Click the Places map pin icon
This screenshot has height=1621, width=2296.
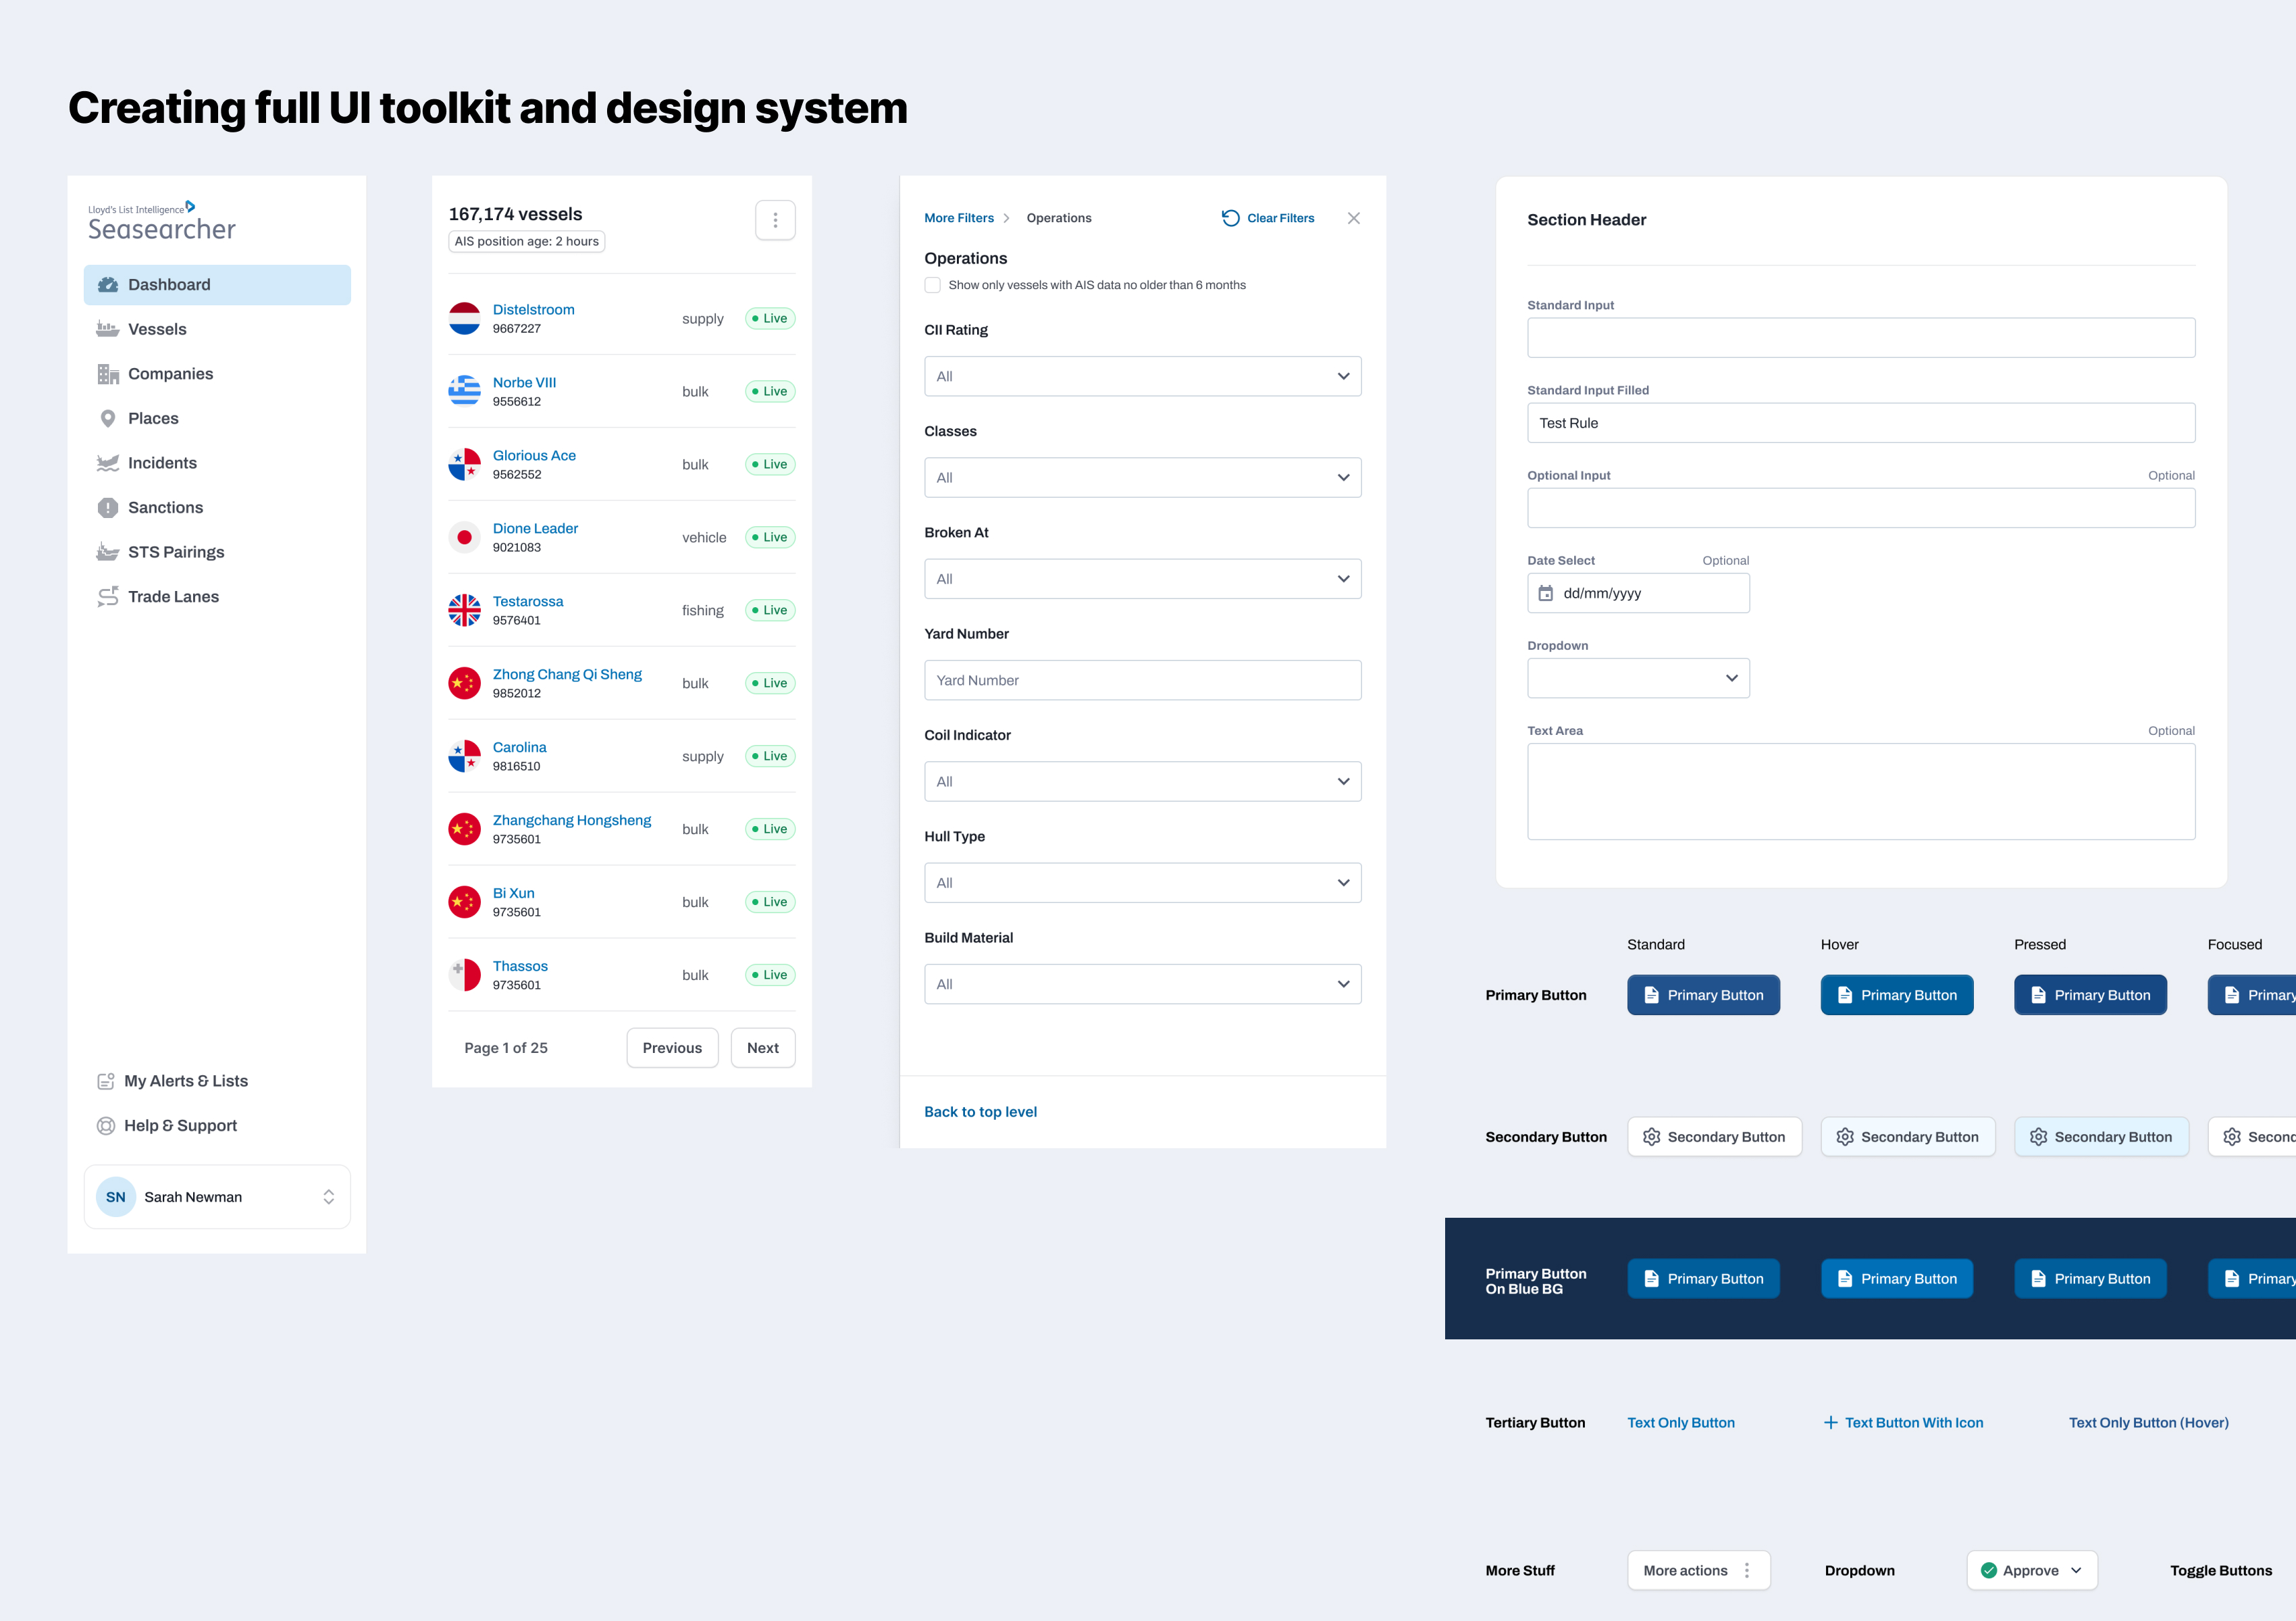108,418
